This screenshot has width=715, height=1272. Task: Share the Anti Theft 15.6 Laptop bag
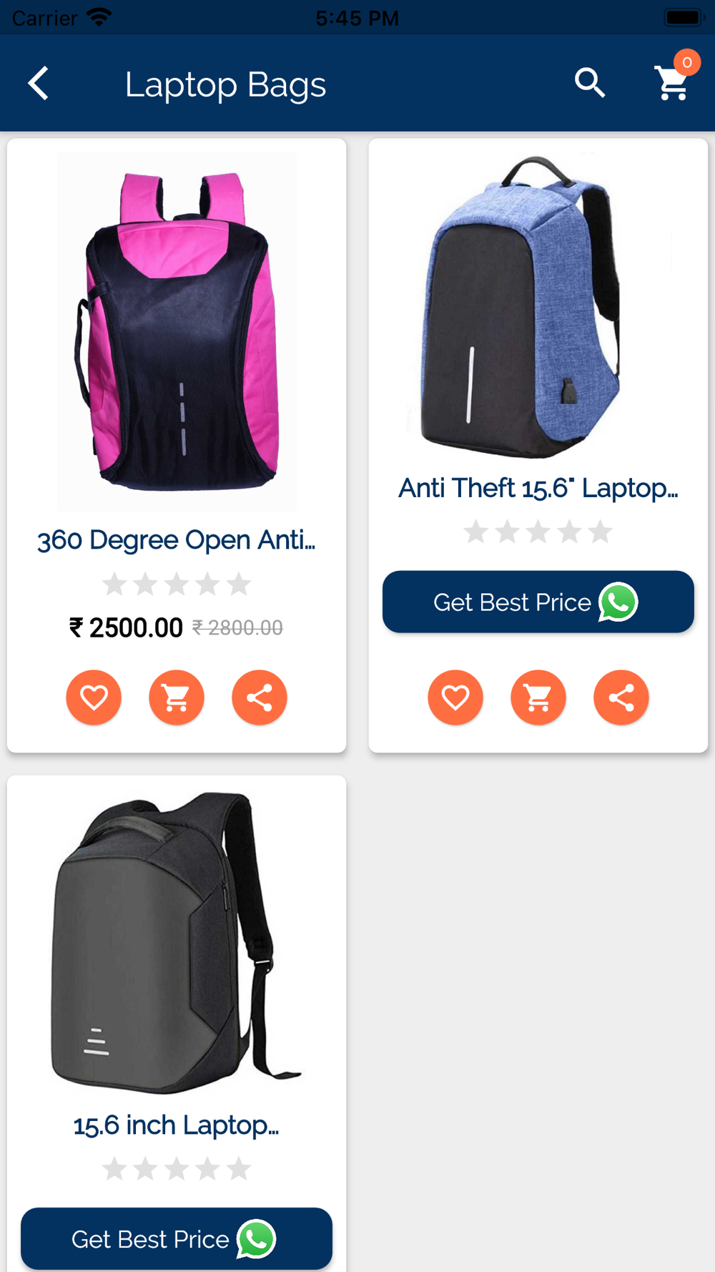pos(621,697)
